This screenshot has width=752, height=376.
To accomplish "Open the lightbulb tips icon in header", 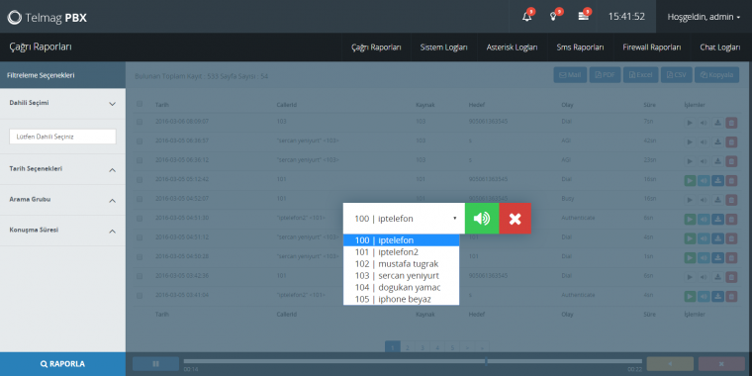I will pyautogui.click(x=553, y=16).
